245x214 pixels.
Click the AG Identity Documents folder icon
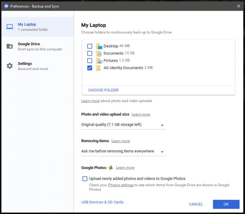click(98, 68)
